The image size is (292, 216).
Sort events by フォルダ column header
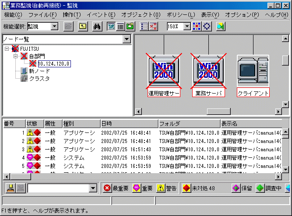pos(190,124)
